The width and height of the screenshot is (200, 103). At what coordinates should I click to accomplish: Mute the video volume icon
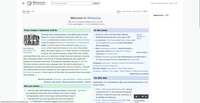tap(142, 97)
